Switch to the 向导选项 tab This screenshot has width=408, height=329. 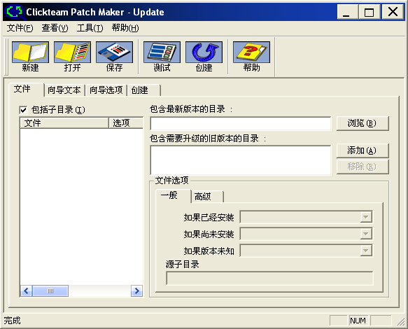[106, 90]
